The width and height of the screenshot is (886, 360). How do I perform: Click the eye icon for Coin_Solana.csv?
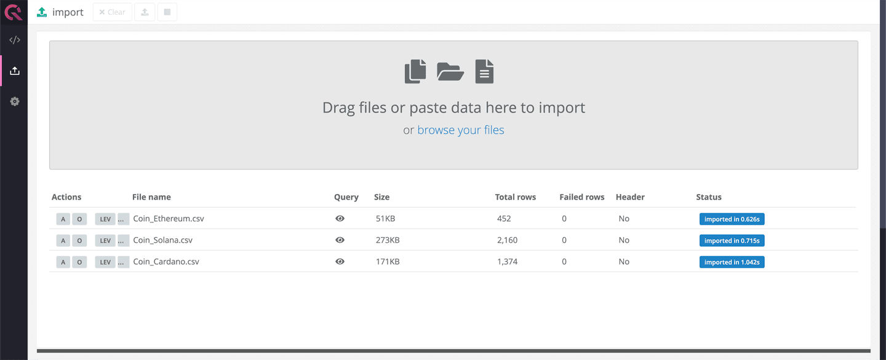click(x=340, y=240)
